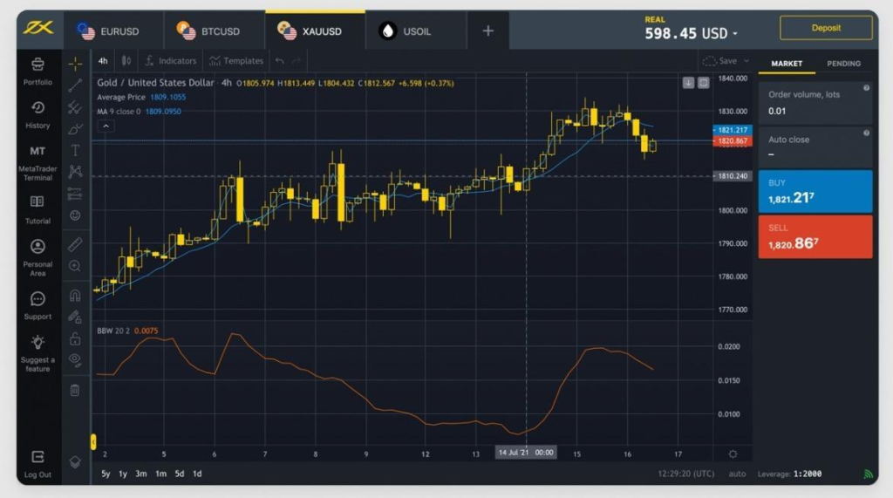Toggle magnet mode for drawings
The image size is (893, 498).
pos(75,295)
